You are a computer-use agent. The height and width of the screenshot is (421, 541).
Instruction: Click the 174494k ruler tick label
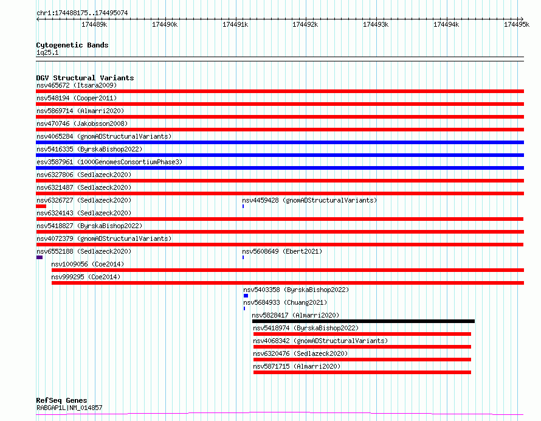pyautogui.click(x=446, y=24)
